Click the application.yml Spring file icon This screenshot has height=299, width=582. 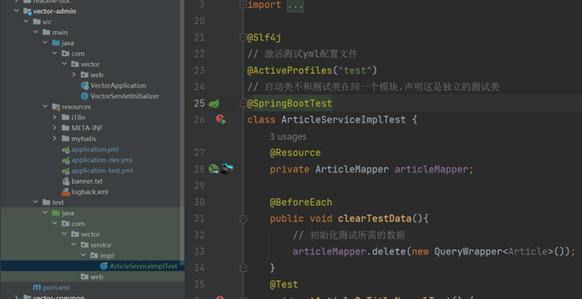(66, 149)
